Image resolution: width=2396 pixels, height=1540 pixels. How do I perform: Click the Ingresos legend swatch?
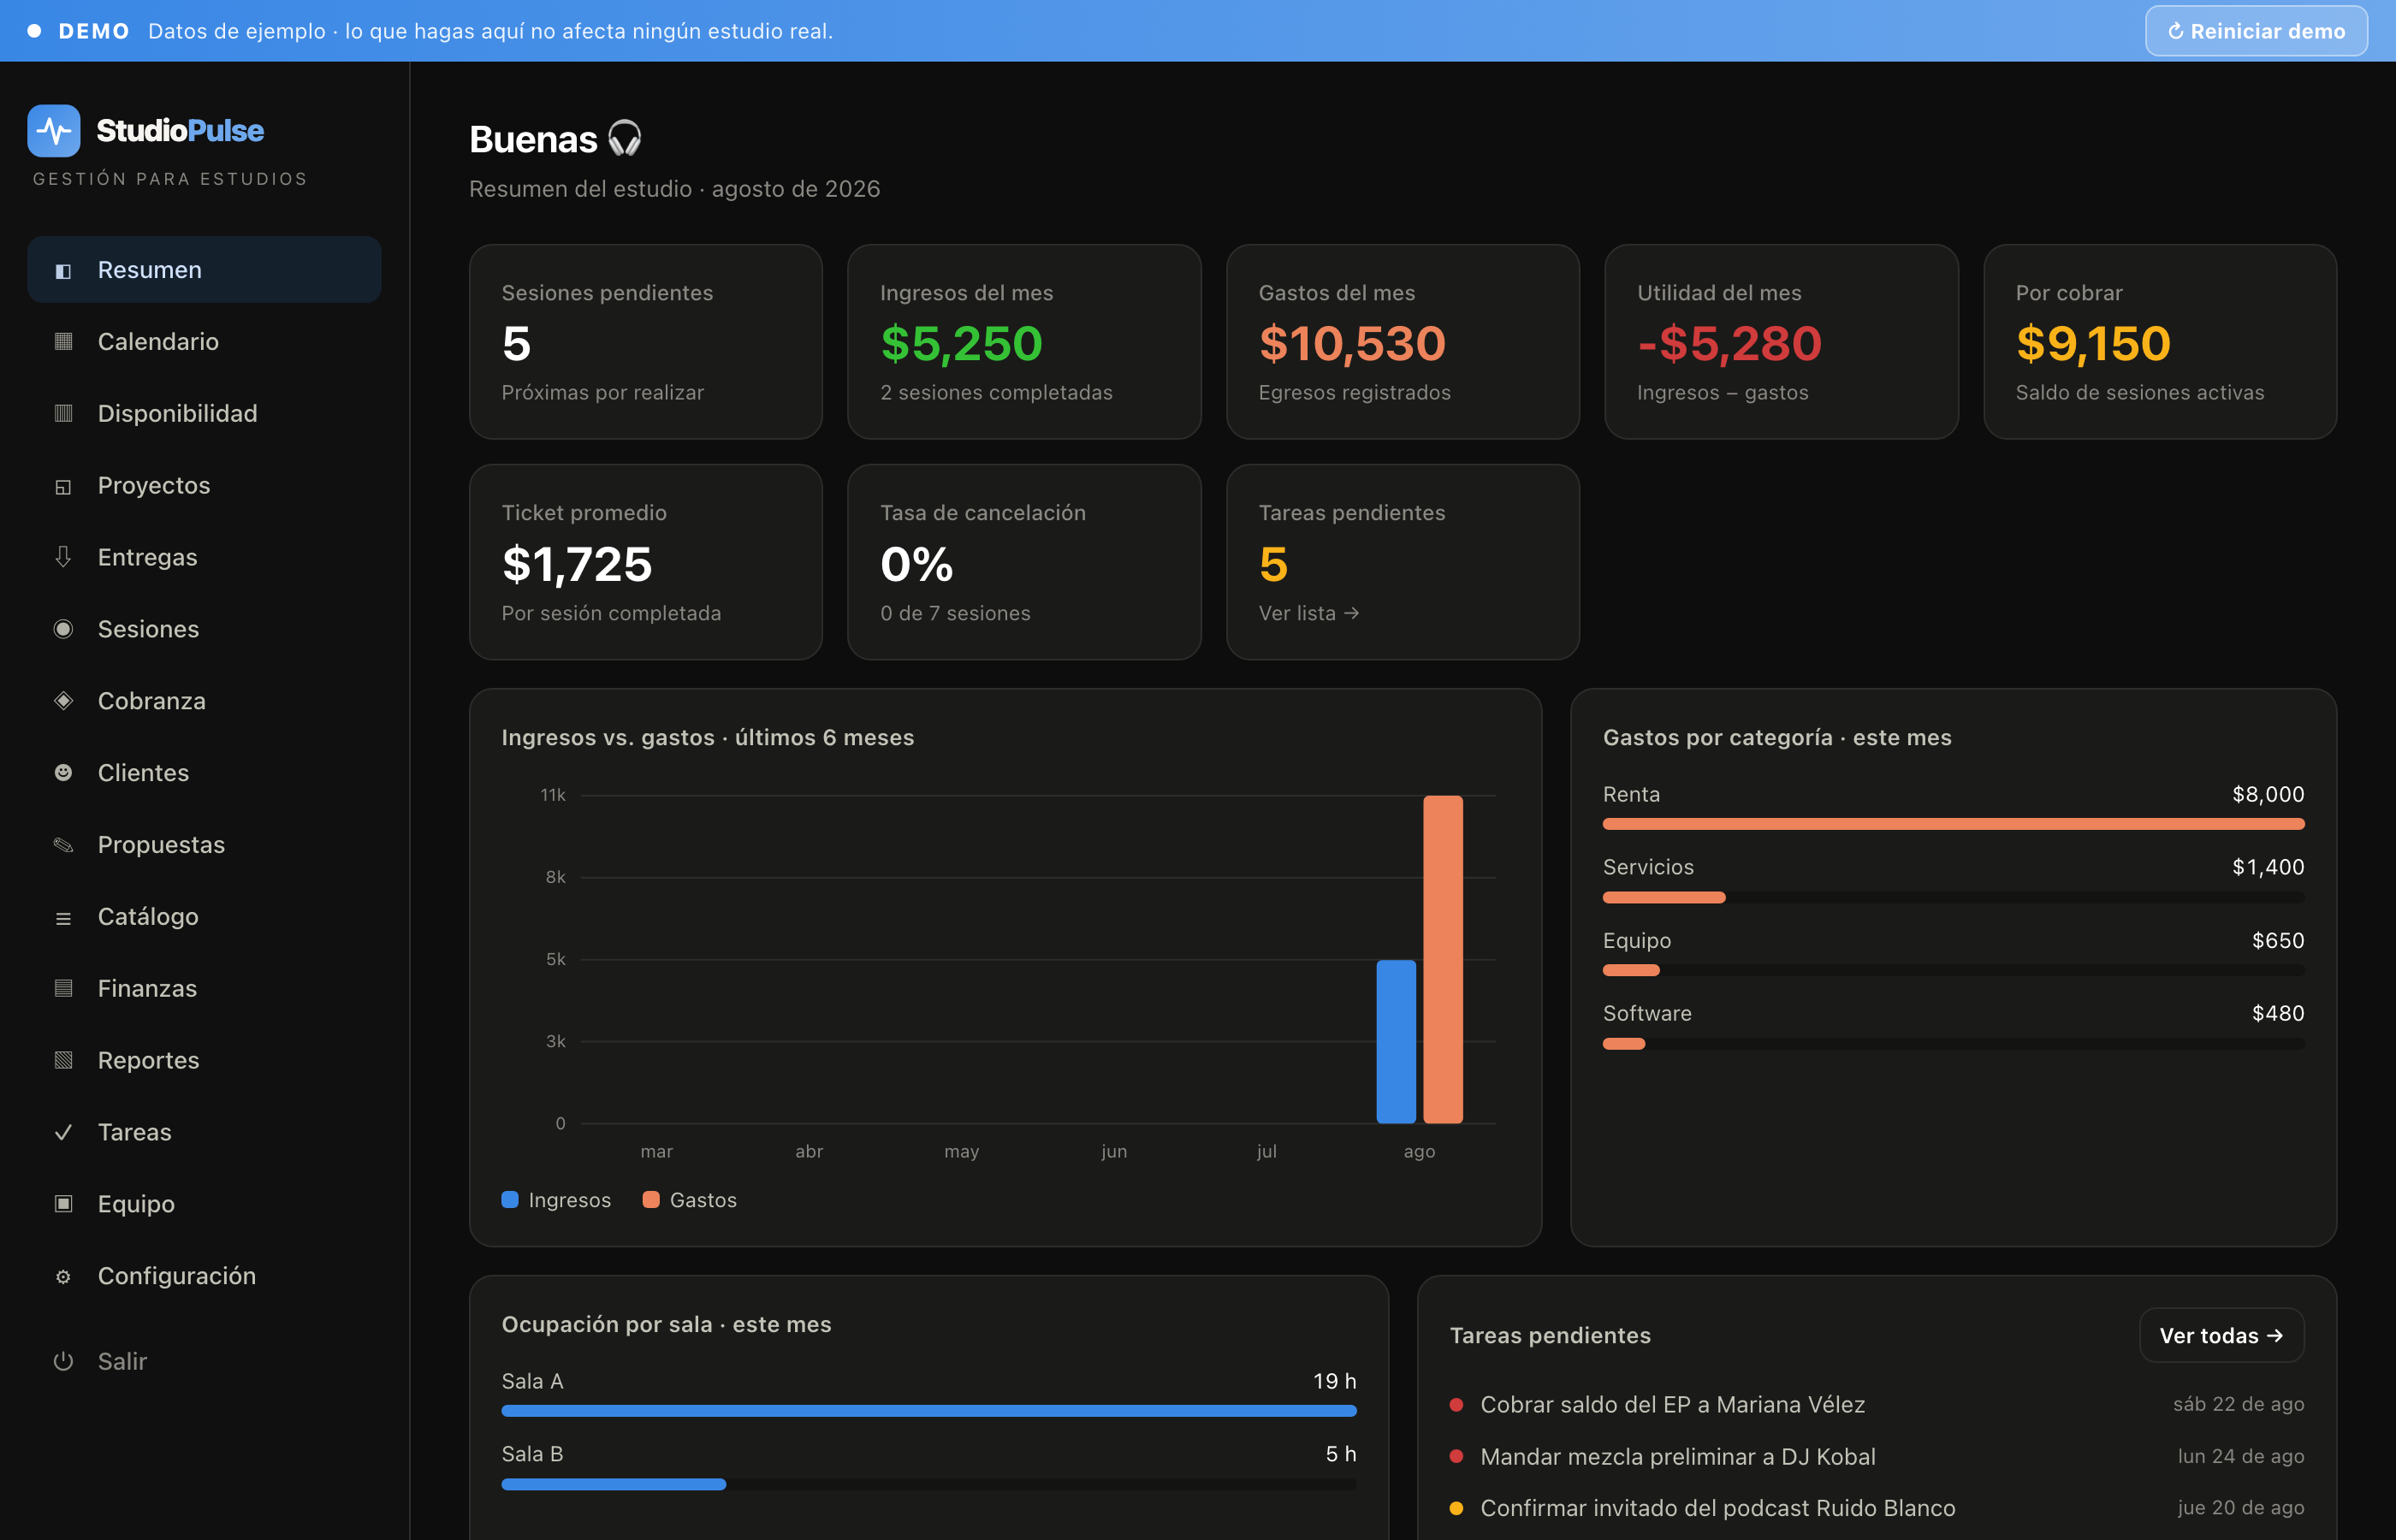pos(510,1200)
